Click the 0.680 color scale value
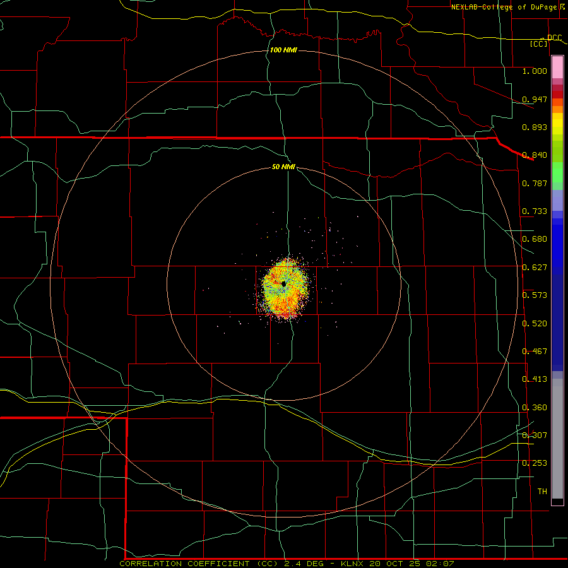The image size is (568, 568). pos(535,239)
